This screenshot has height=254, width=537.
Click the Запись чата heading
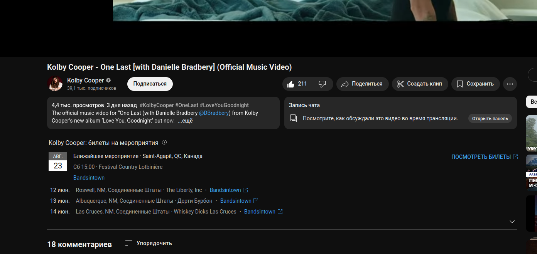[x=304, y=105]
